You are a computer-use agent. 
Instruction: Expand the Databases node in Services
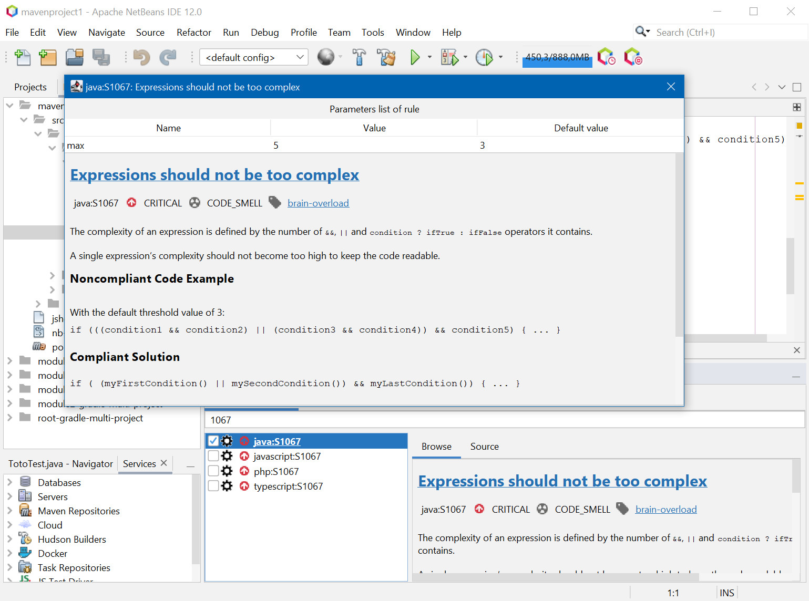[9, 482]
